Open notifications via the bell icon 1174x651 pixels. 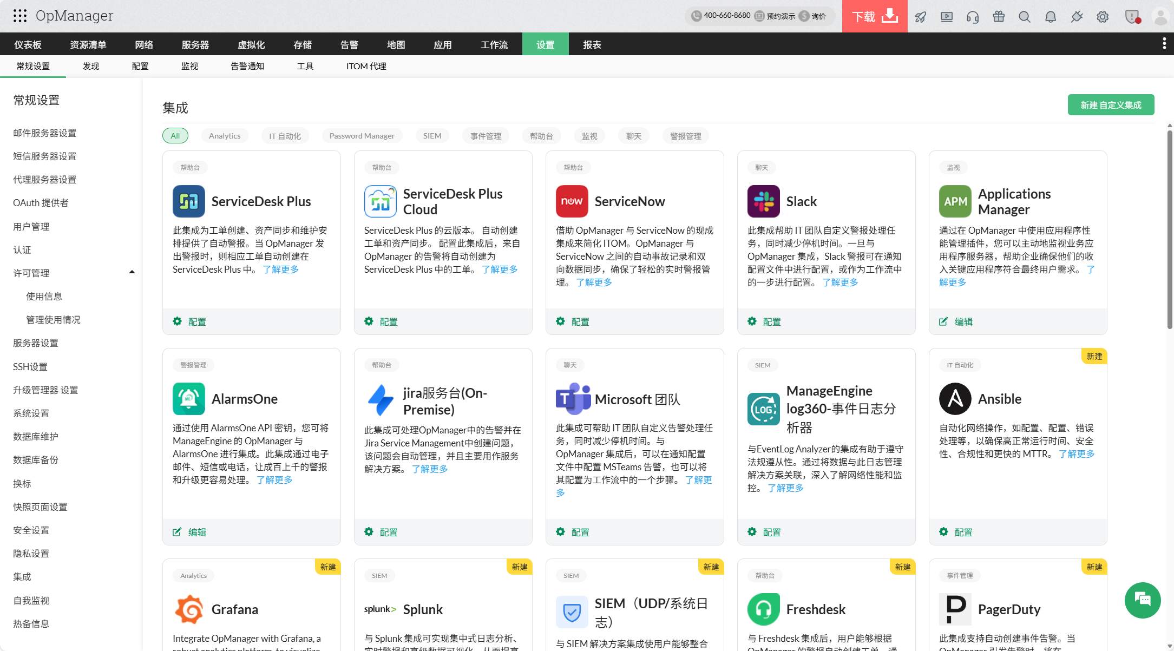1050,17
